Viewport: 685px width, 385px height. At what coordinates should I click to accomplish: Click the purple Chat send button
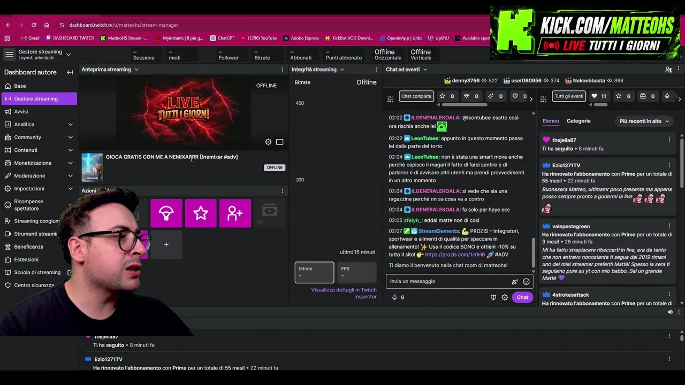point(522,297)
